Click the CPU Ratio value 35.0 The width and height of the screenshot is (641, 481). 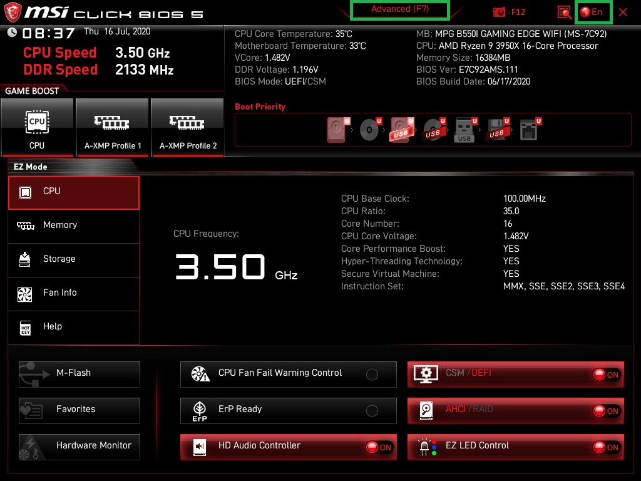(511, 211)
